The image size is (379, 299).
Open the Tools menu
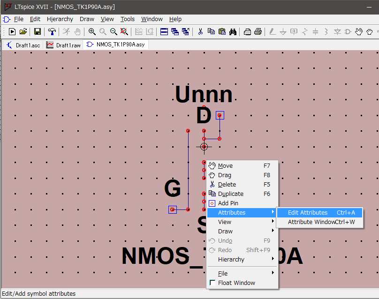[128, 19]
